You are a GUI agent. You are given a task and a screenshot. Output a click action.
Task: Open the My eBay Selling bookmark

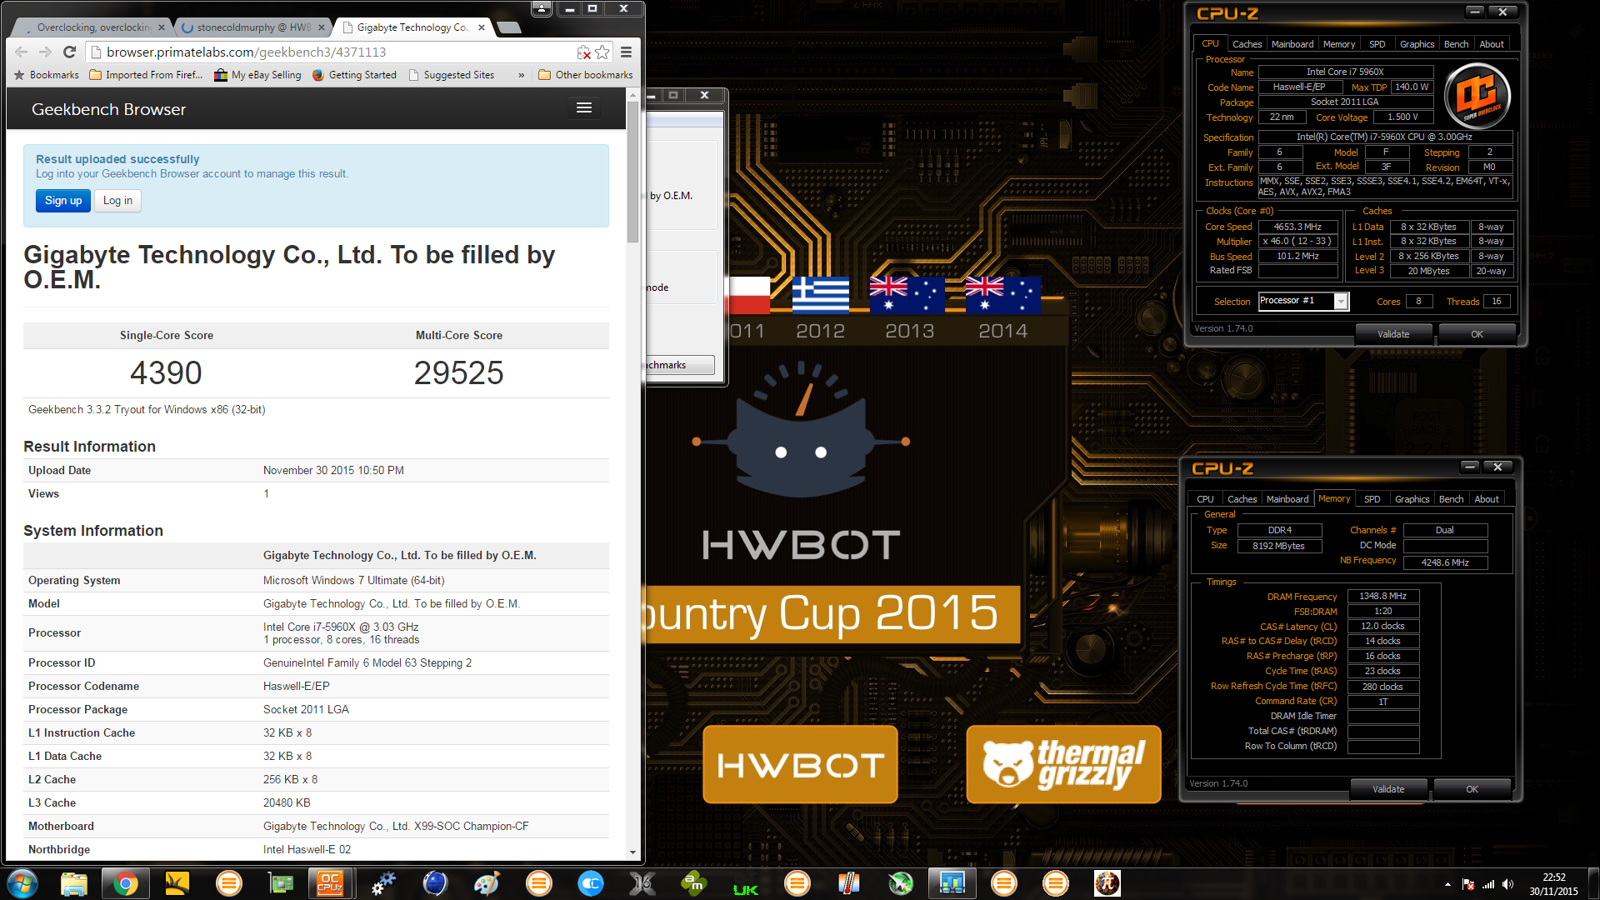pos(257,75)
